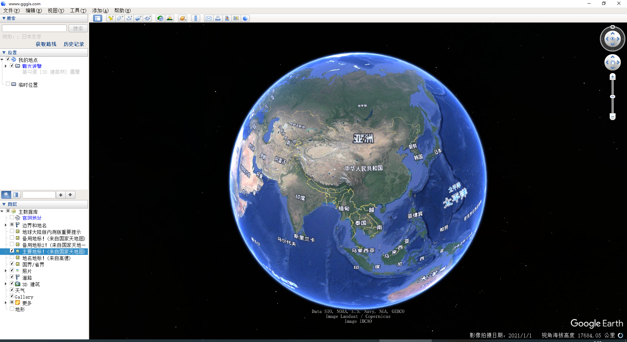Click the zoom slider handle
The image size is (627, 342).
click(613, 97)
